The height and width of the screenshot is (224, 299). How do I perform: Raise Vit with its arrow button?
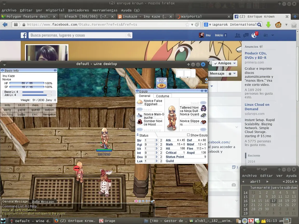(x=157, y=149)
